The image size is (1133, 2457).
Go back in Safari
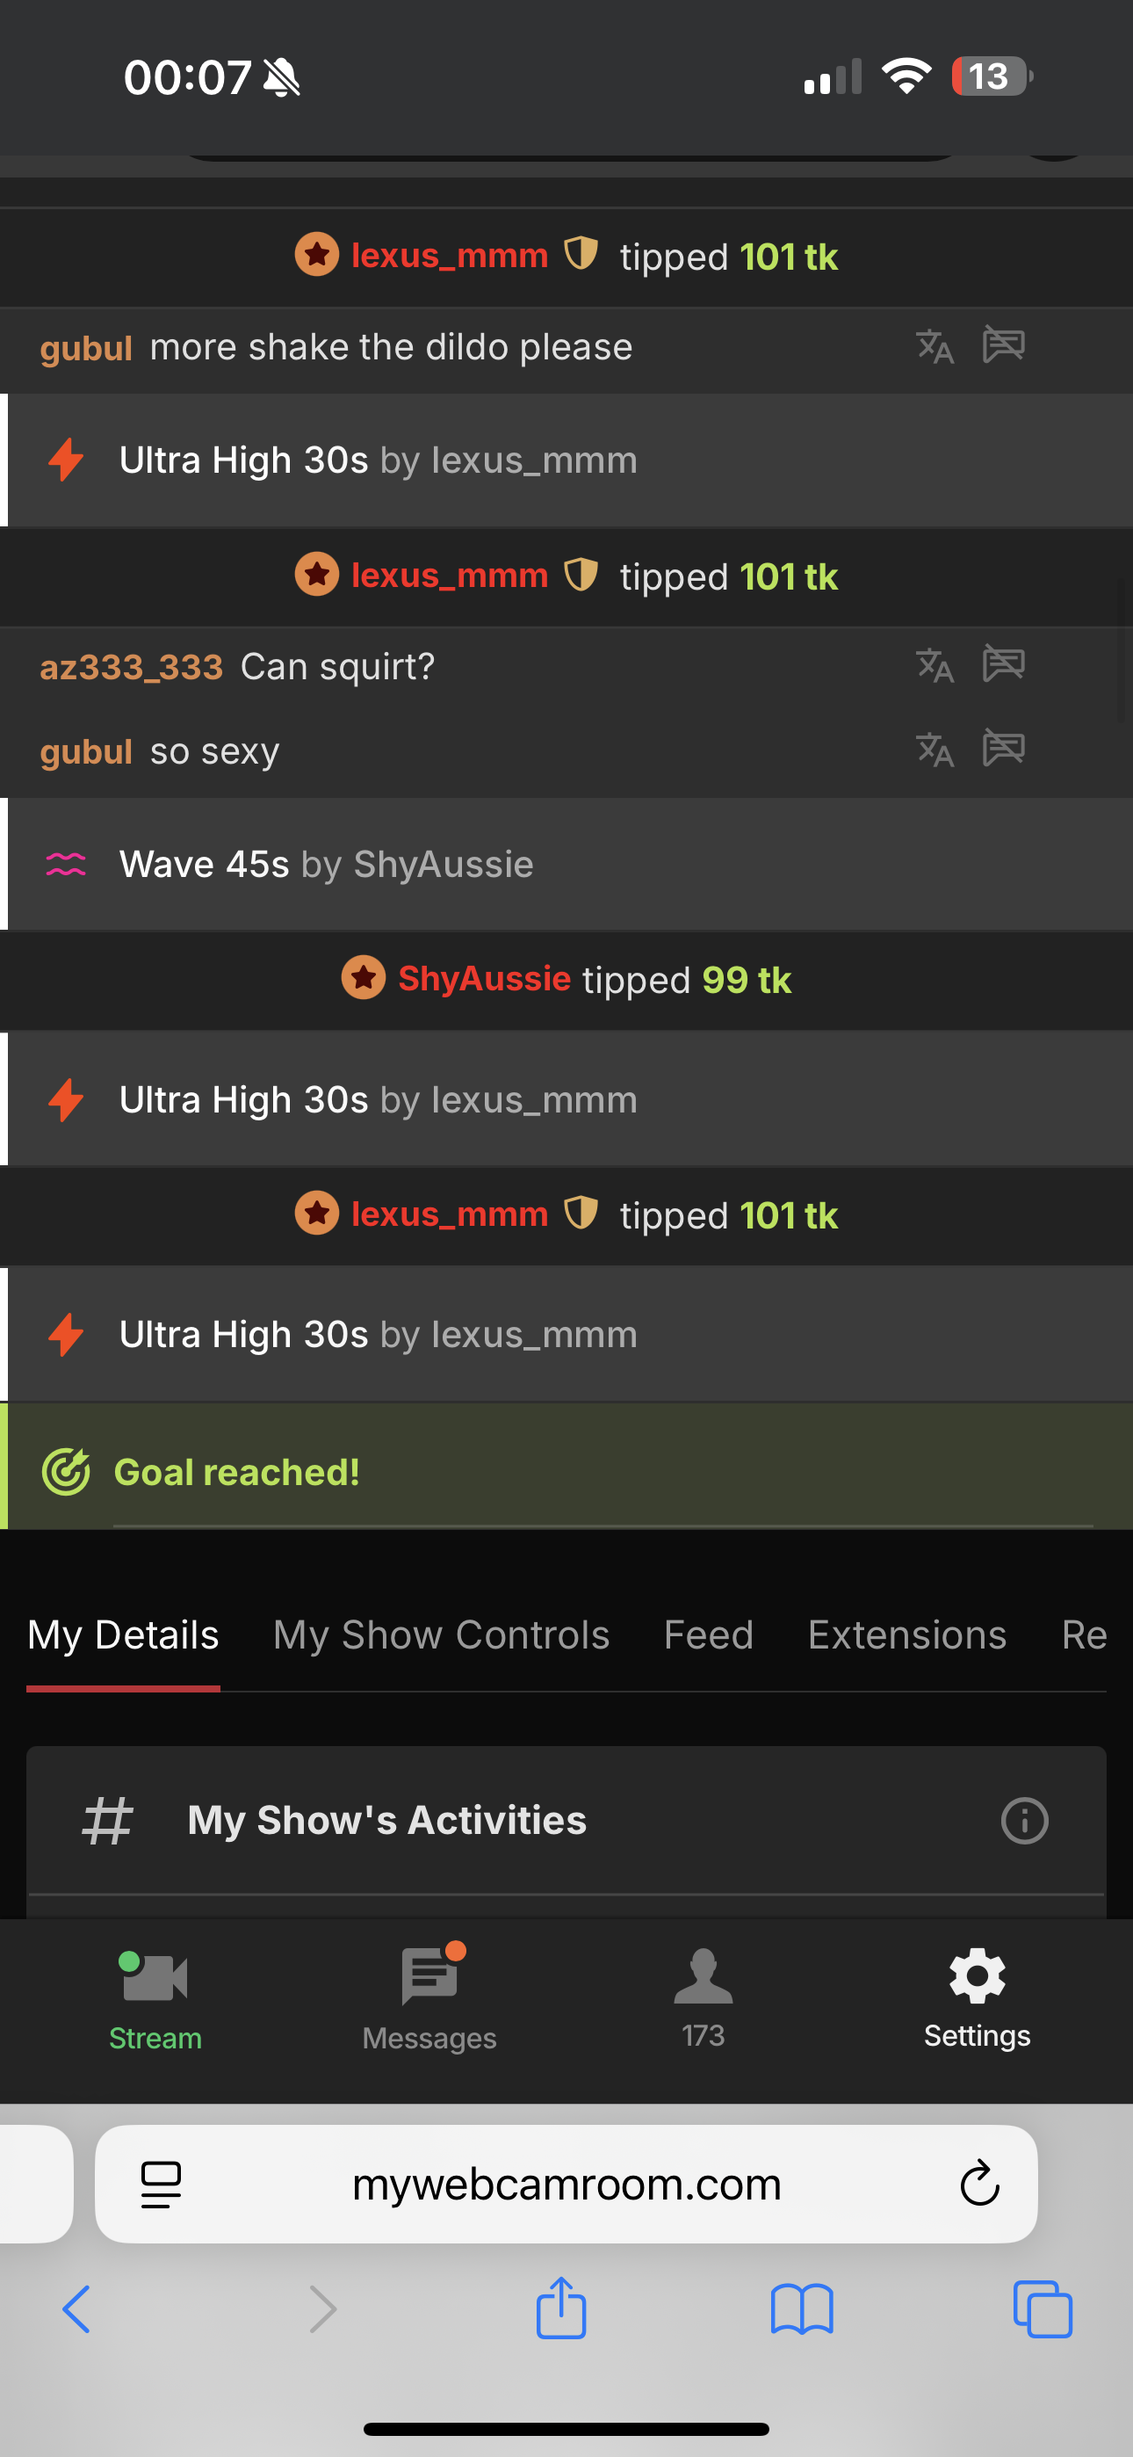76,2309
